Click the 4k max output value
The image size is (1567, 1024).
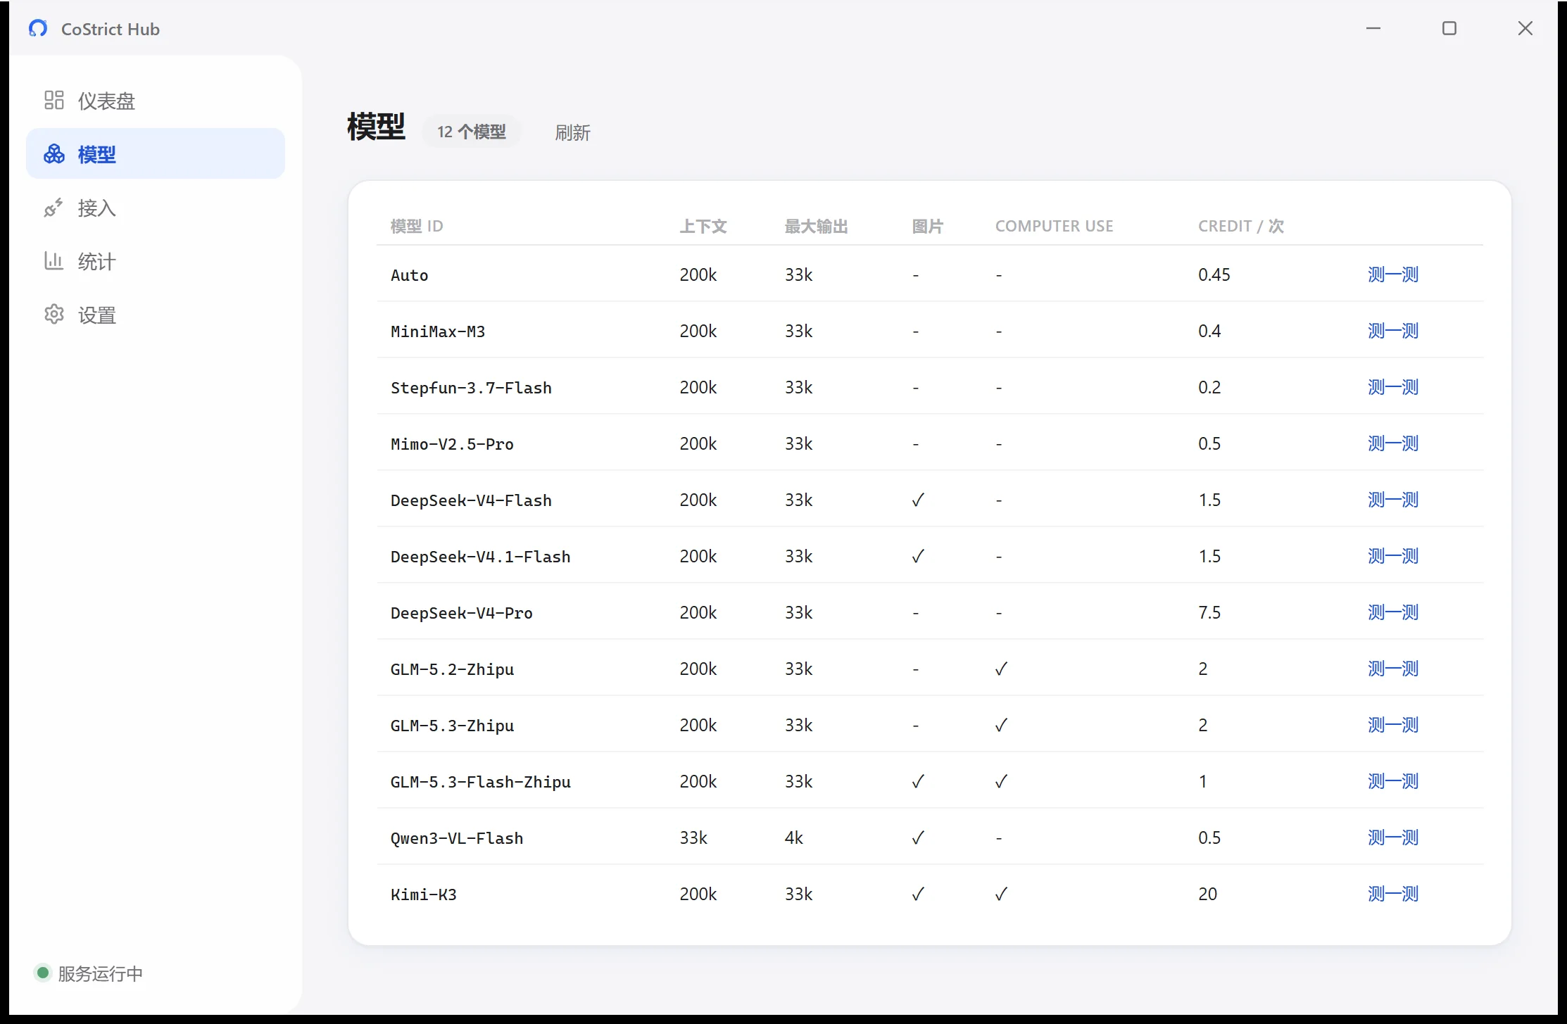tap(794, 837)
